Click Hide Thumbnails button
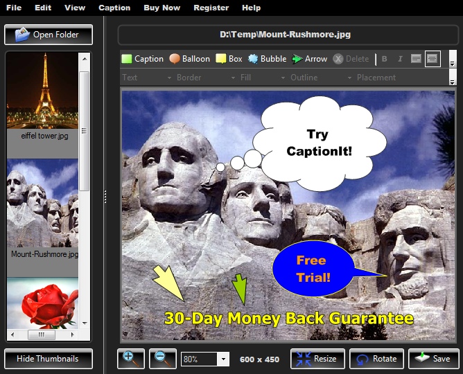The width and height of the screenshot is (463, 374). (49, 359)
